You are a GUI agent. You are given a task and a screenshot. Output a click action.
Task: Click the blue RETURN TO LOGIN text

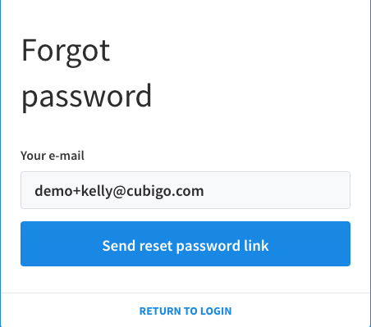[x=185, y=311]
